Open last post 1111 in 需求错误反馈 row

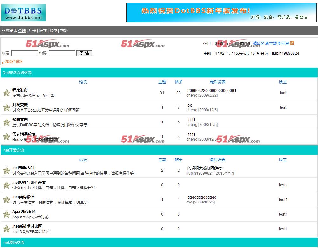pyautogui.click(x=191, y=134)
